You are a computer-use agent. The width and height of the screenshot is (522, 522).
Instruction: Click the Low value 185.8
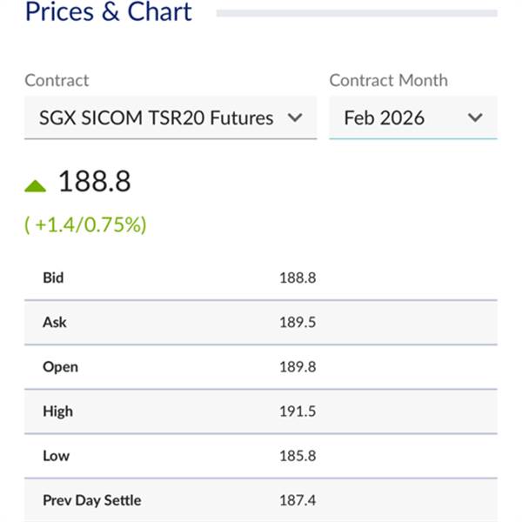pyautogui.click(x=298, y=456)
